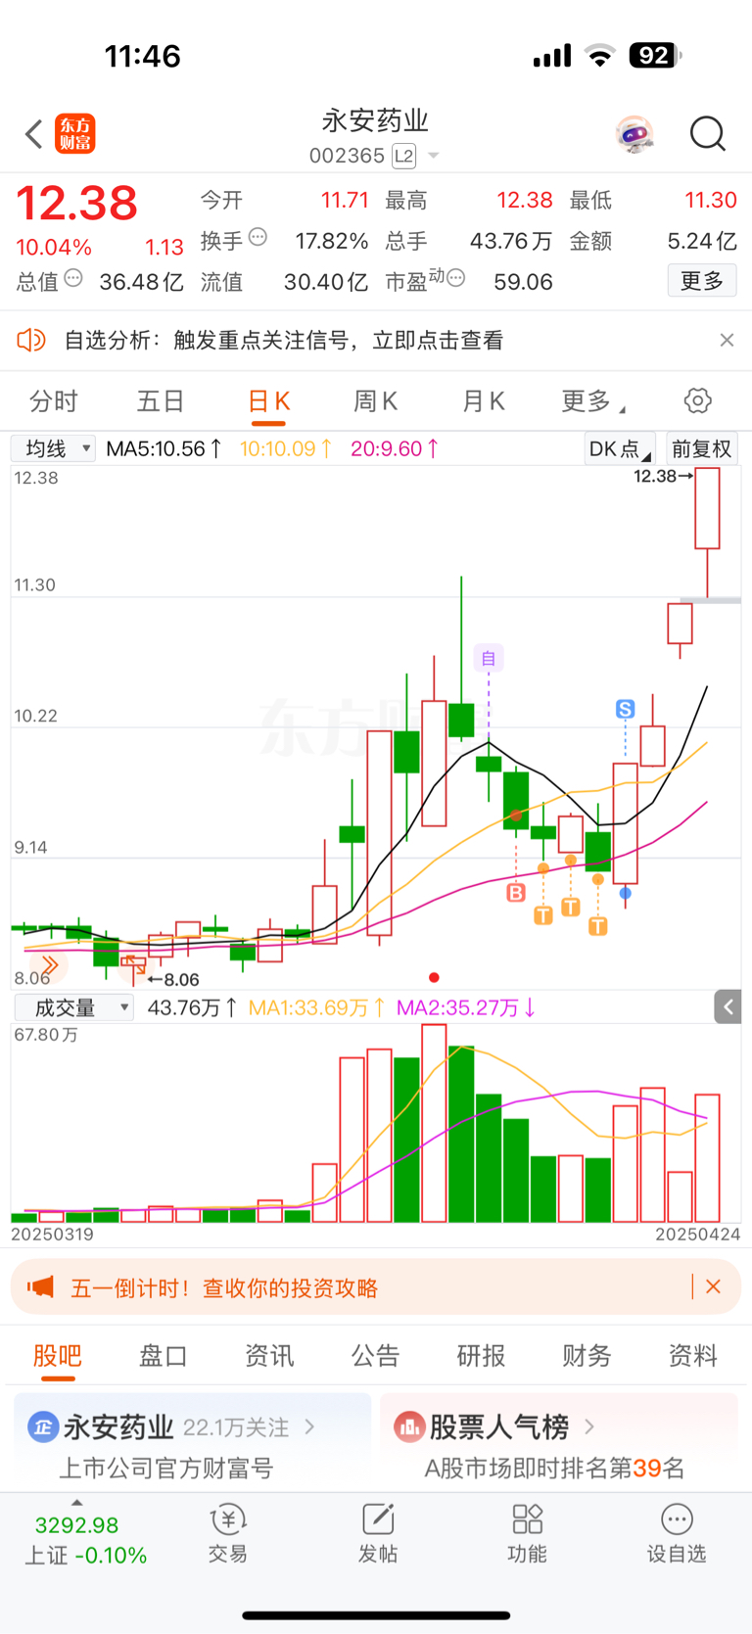Image resolution: width=752 pixels, height=1634 pixels.
Task: Select the 日K chart tab
Action: tap(268, 401)
